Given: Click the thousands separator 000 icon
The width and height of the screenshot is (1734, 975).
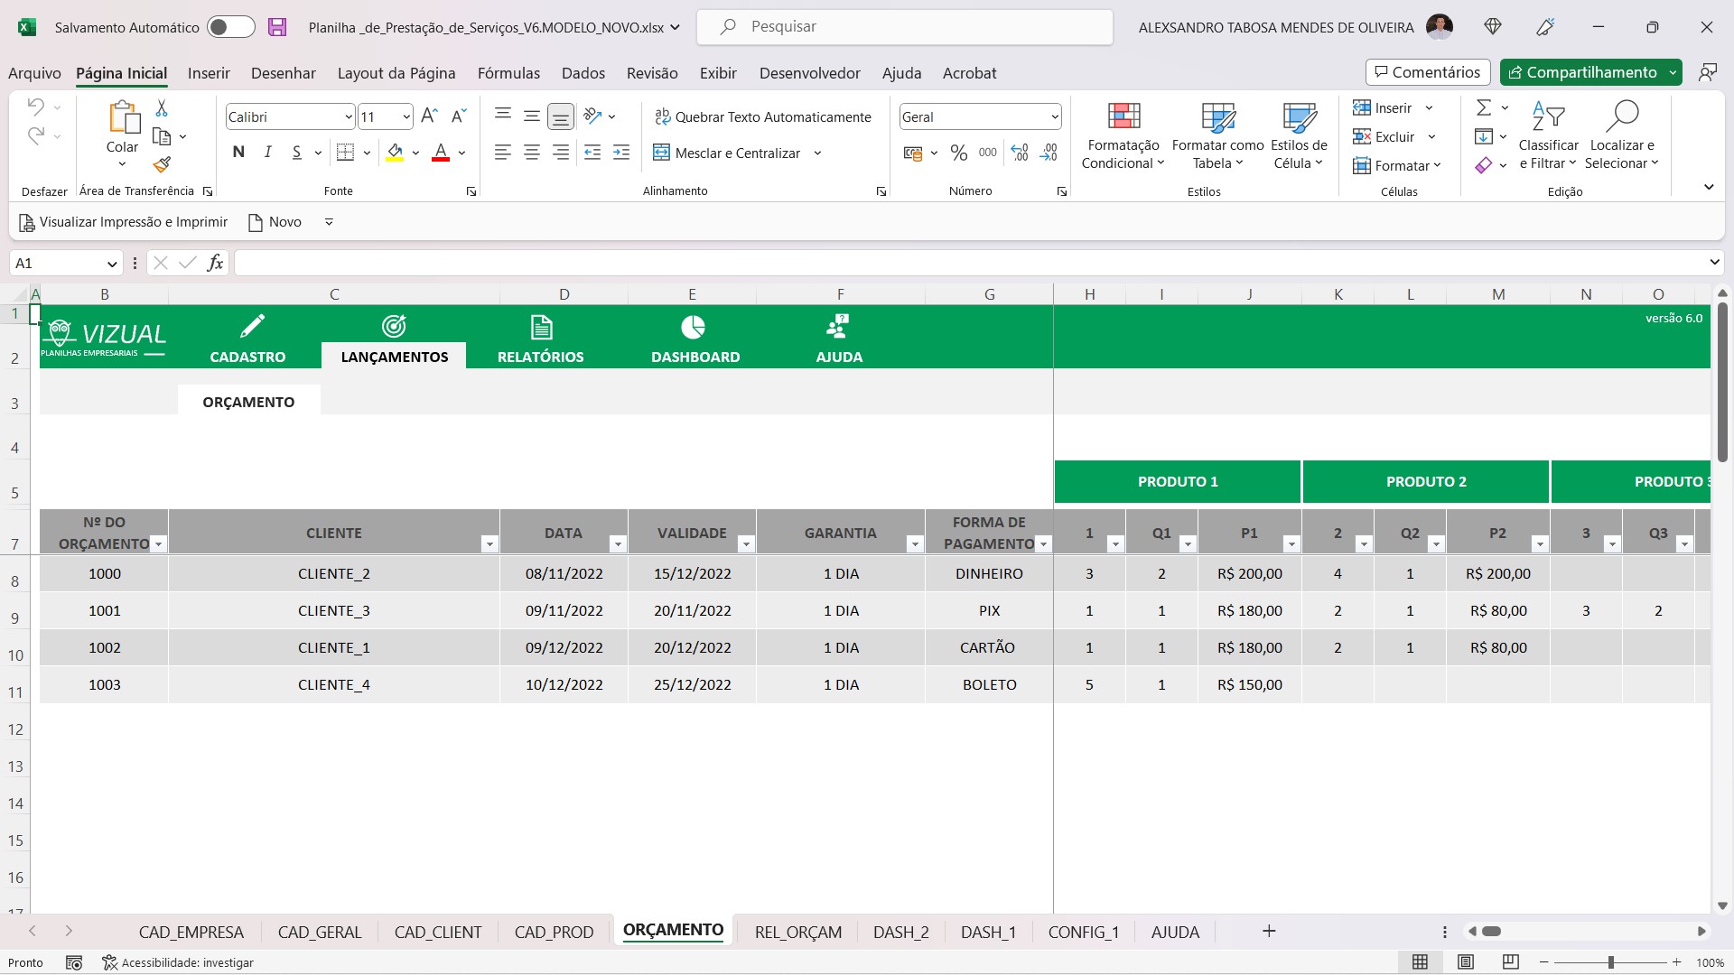Looking at the screenshot, I should tap(988, 153).
